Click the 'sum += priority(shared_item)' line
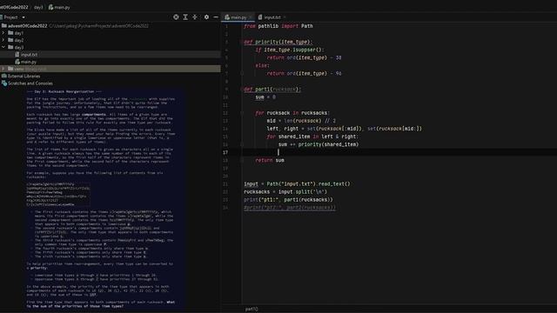Image resolution: width=557 pixels, height=313 pixels. coord(319,144)
